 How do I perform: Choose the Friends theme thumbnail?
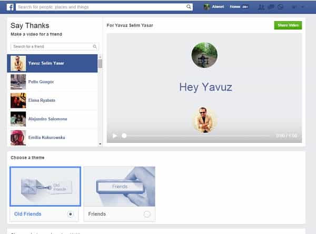(120, 186)
